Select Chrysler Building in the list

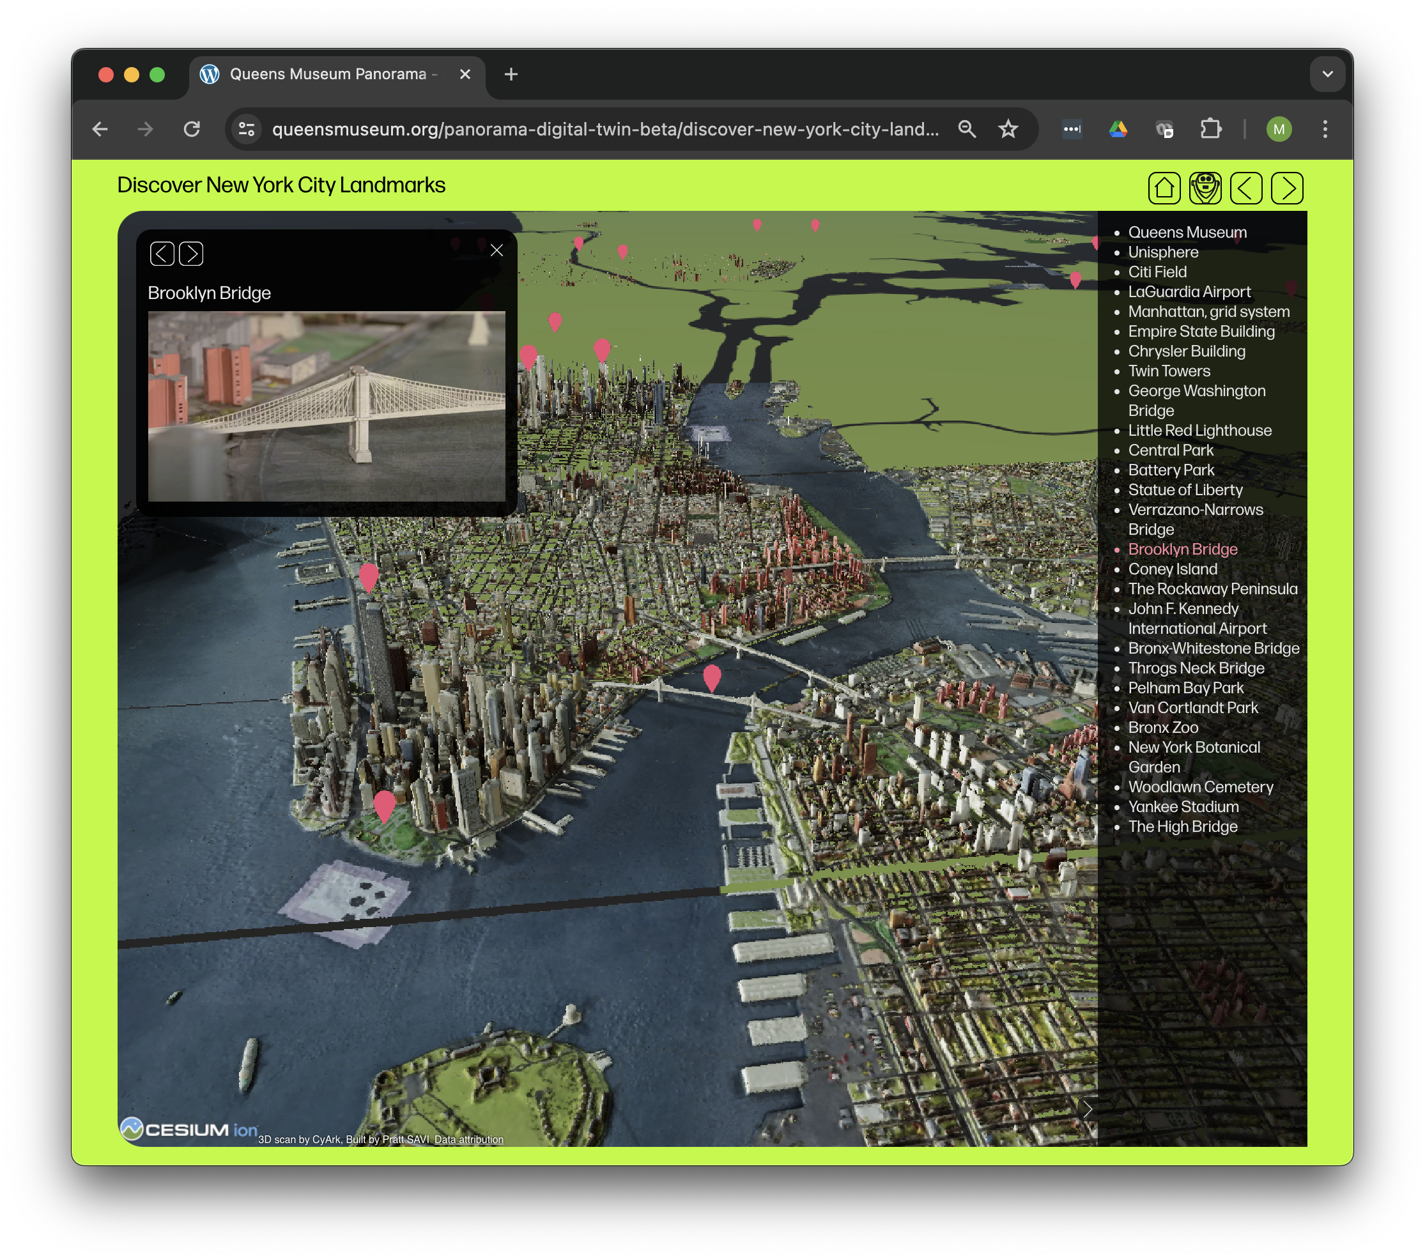(1187, 351)
